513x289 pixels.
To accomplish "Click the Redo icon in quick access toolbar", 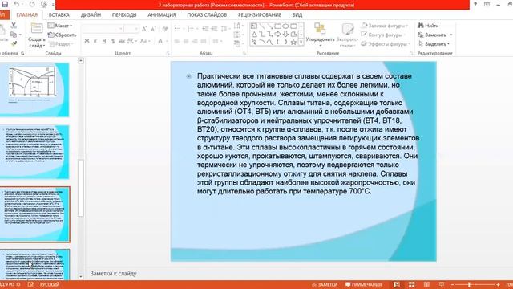I will click(x=32, y=5).
